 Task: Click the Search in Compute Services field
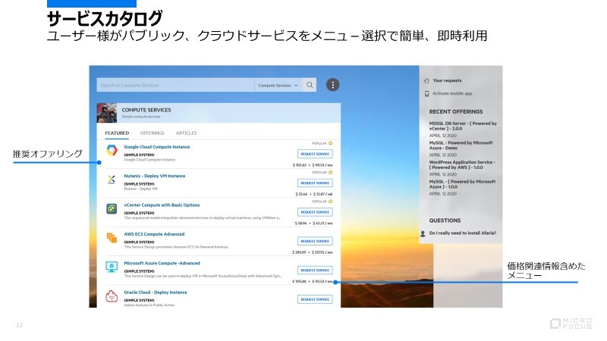click(175, 86)
